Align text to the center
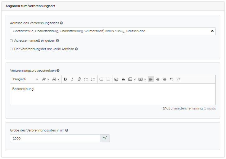This screenshot has height=159, width=226. pos(165,79)
